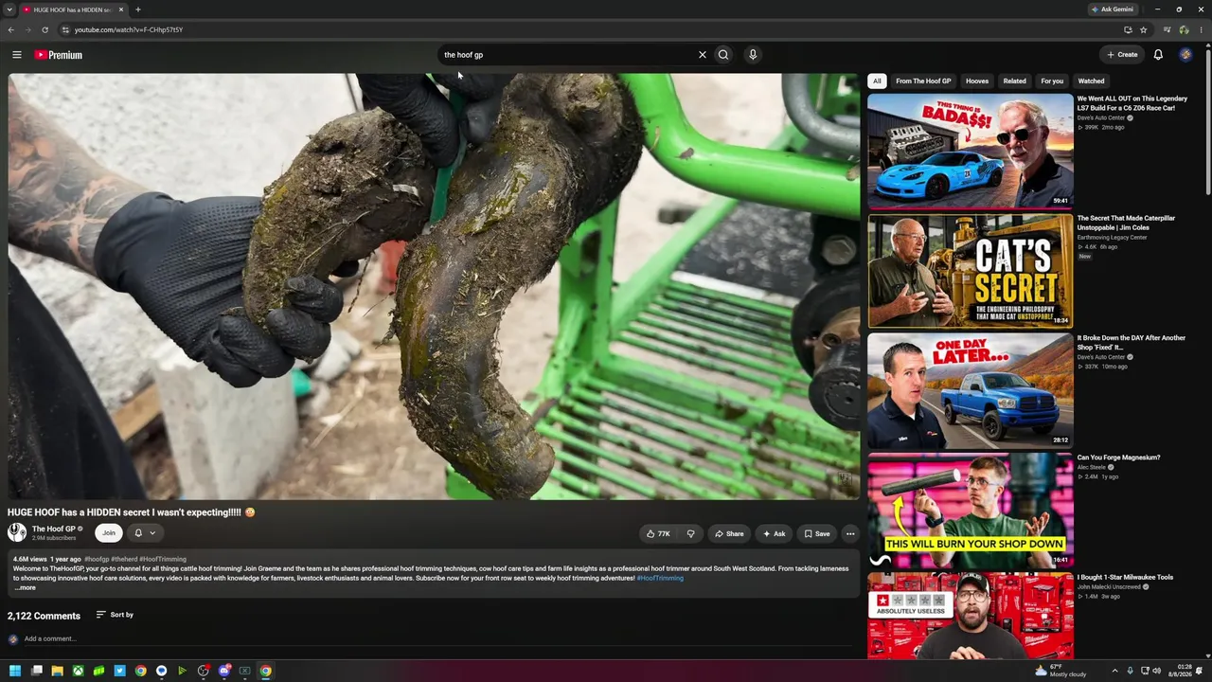Open Task View in the taskbar
Screen dimensions: 1212x682
pyautogui.click(x=36, y=671)
